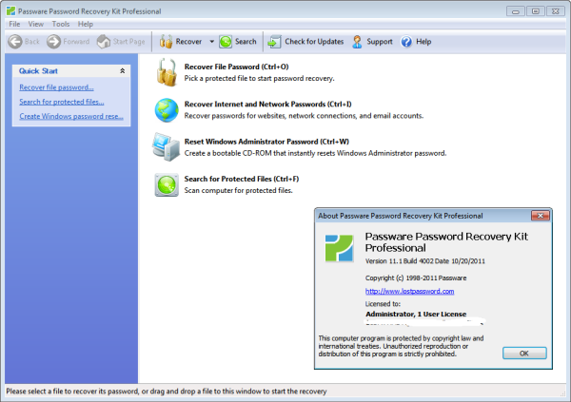Click the 'Quick Start' panel title
This screenshot has width=571, height=402.
(x=38, y=71)
